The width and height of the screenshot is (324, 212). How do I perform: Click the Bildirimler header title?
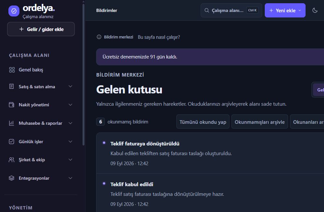point(106,10)
